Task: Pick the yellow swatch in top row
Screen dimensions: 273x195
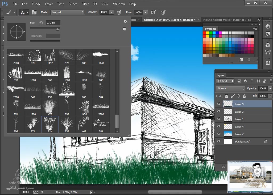Action: point(208,33)
